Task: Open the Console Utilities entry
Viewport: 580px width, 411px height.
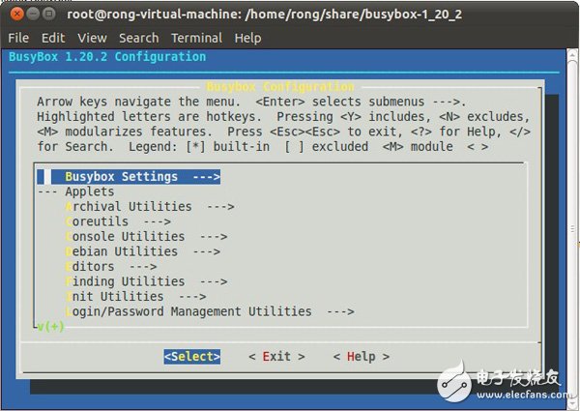Action: [145, 237]
